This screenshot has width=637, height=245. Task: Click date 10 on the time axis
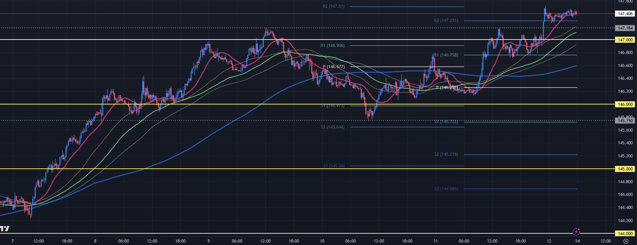(322, 241)
